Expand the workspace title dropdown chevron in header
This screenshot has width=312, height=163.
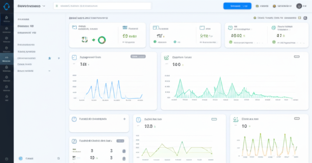click(x=44, y=6)
